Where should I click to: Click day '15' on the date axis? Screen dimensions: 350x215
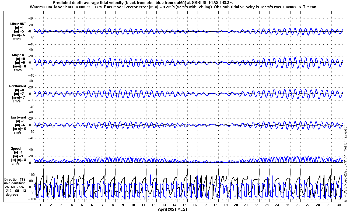184,205
